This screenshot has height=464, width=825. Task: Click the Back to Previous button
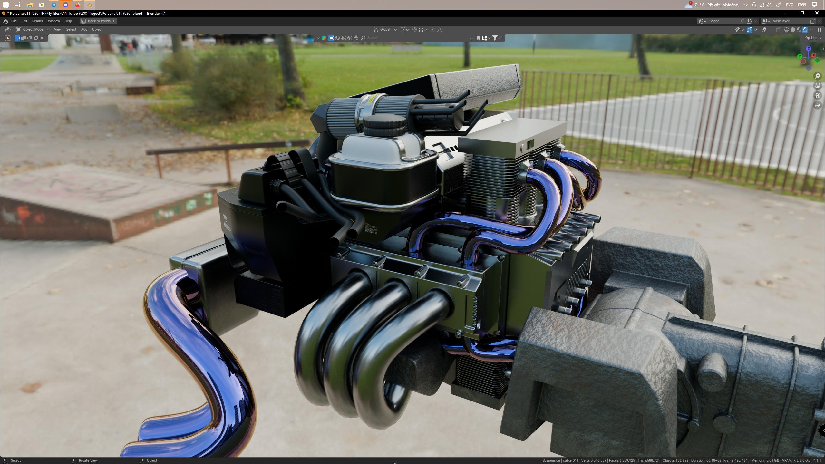click(x=98, y=21)
